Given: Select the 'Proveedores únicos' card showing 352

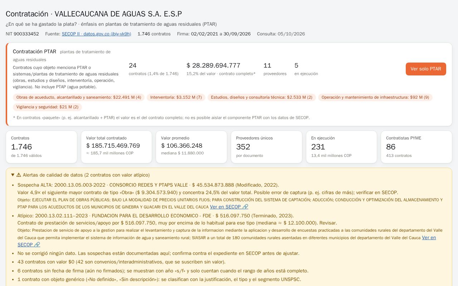Looking at the screenshot, I should pyautogui.click(x=267, y=147).
